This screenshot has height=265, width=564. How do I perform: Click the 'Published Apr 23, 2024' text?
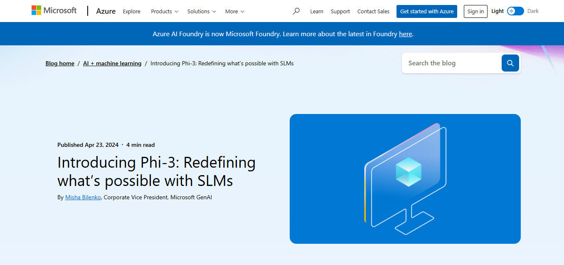(x=88, y=145)
